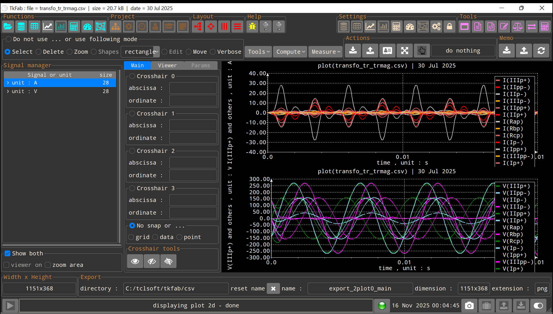Open the Compute dropdown menu
The width and height of the screenshot is (553, 314).
click(290, 52)
